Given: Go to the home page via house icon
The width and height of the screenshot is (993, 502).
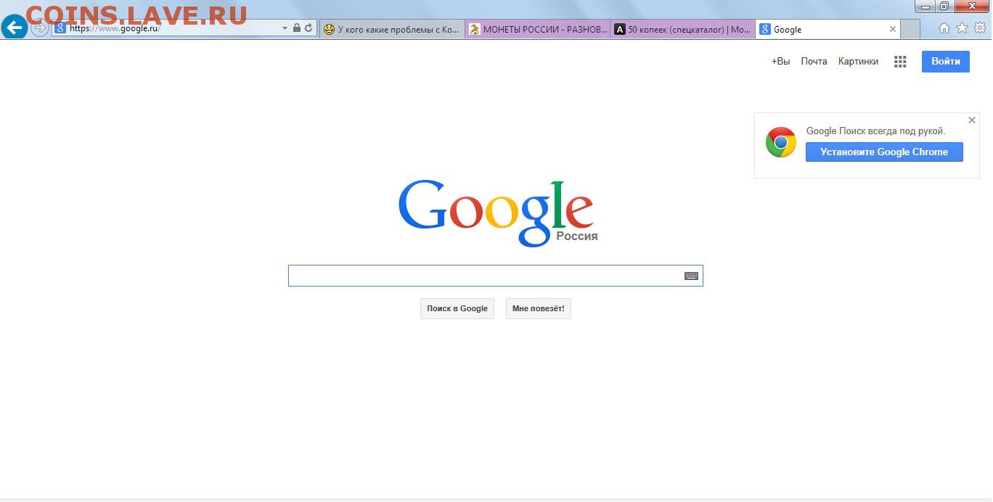Looking at the screenshot, I should 944,28.
